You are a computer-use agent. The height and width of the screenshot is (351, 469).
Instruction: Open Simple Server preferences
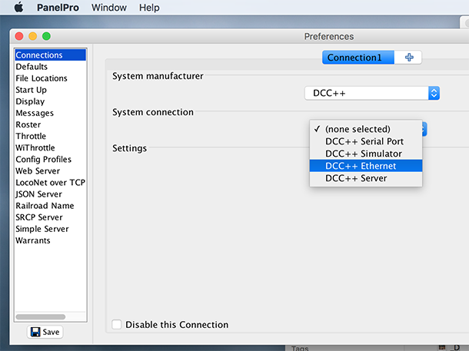click(x=50, y=229)
